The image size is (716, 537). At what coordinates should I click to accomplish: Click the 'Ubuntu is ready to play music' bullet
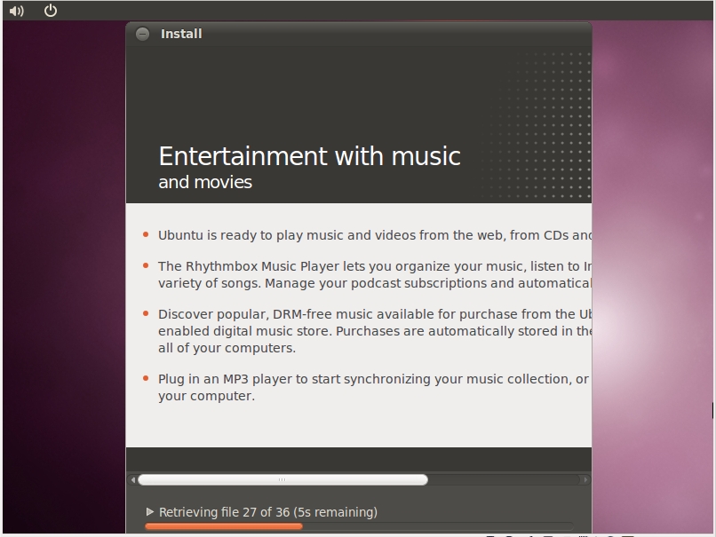pyautogui.click(x=375, y=235)
